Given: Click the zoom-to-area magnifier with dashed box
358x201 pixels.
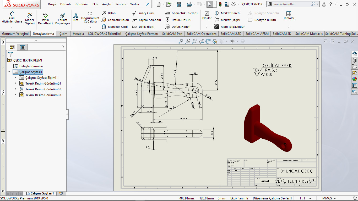Looking at the screenshot, I should (x=194, y=41).
